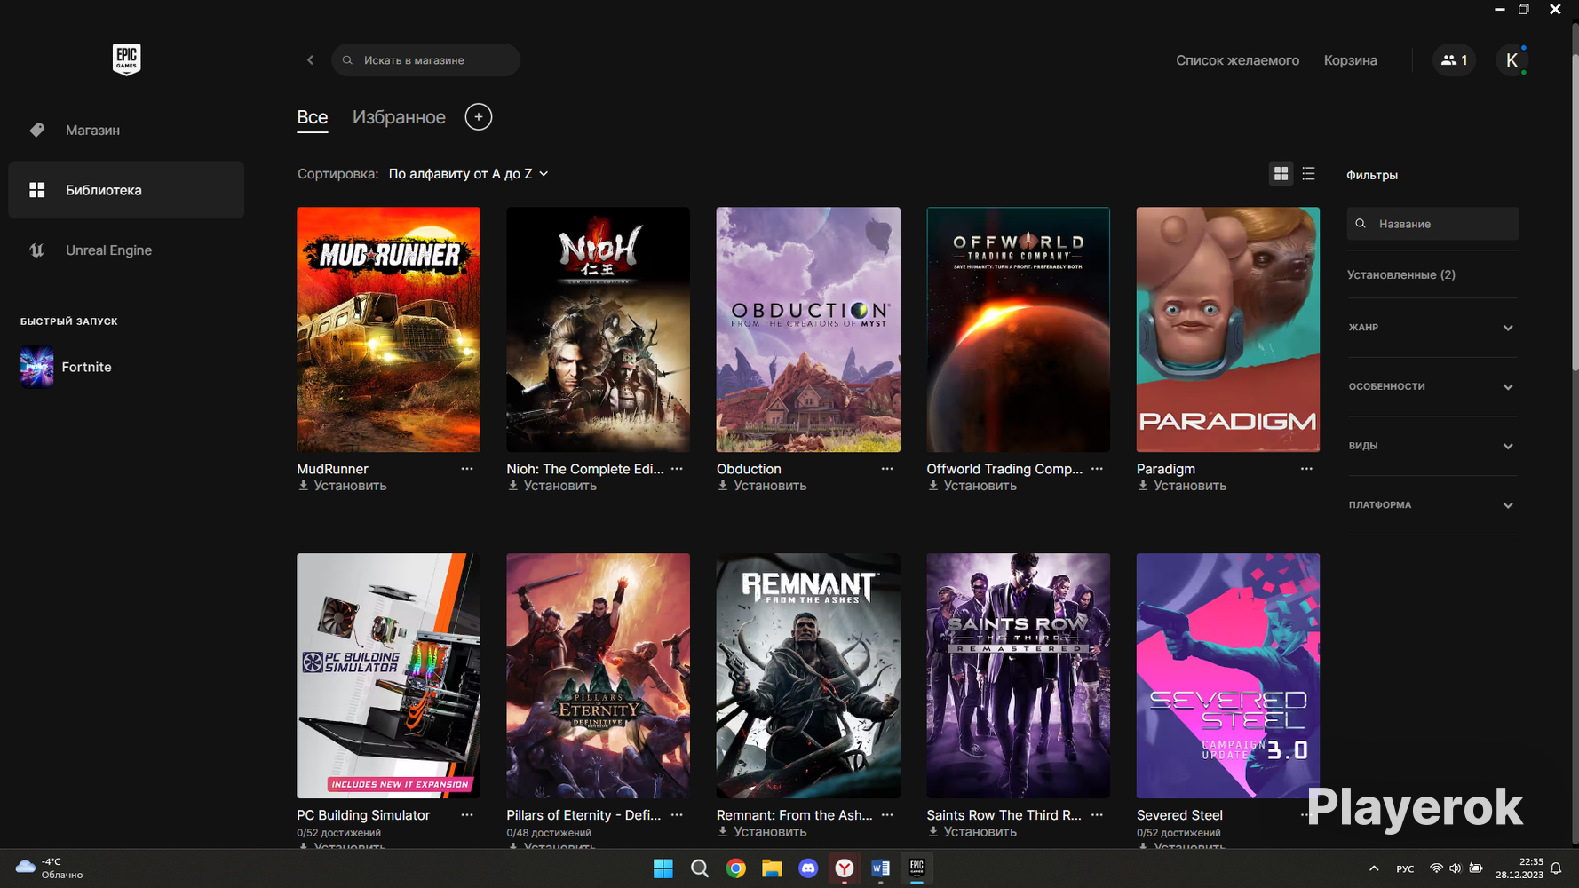Install Remnant: From the Ashes

[762, 832]
